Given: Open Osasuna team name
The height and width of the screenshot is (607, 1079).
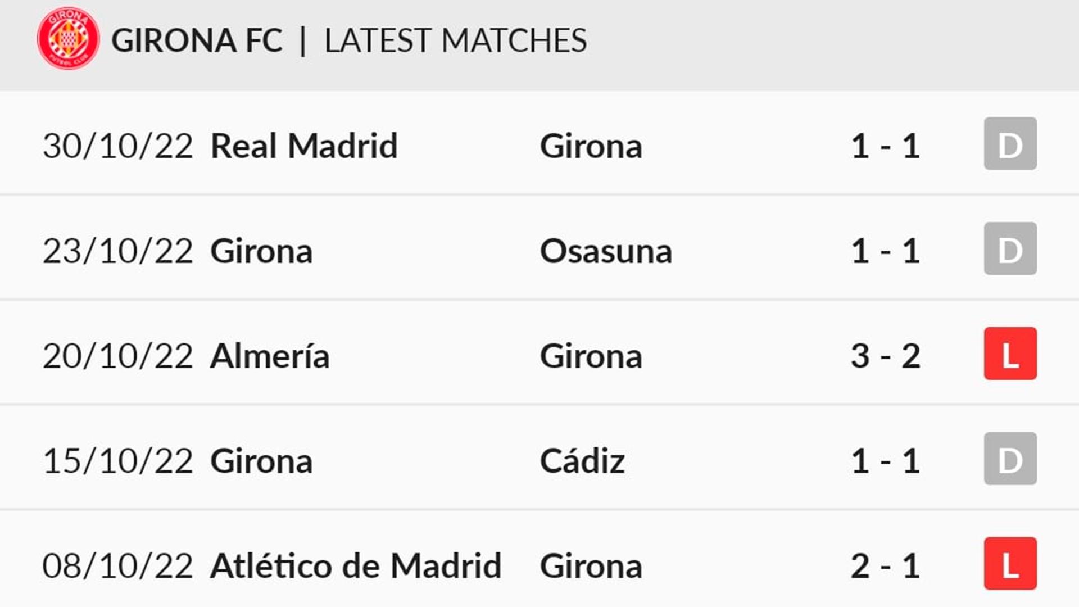Looking at the screenshot, I should [x=606, y=251].
